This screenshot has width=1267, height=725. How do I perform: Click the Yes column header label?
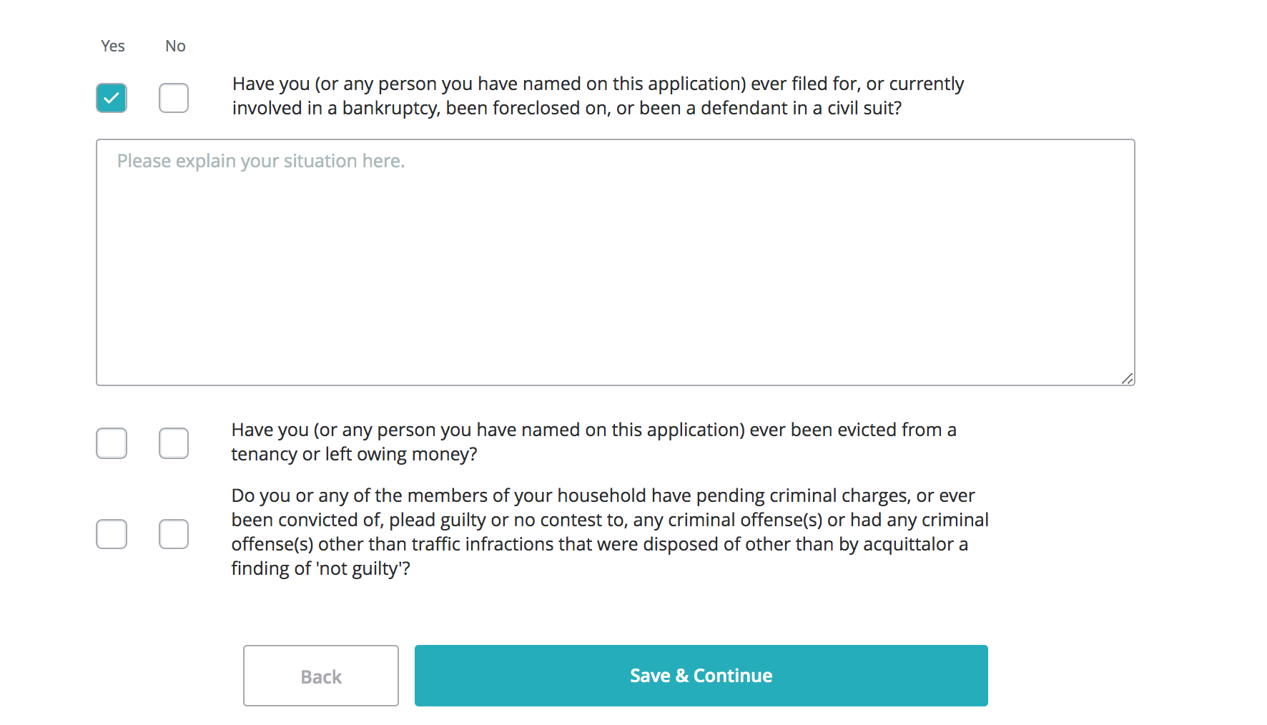113,46
